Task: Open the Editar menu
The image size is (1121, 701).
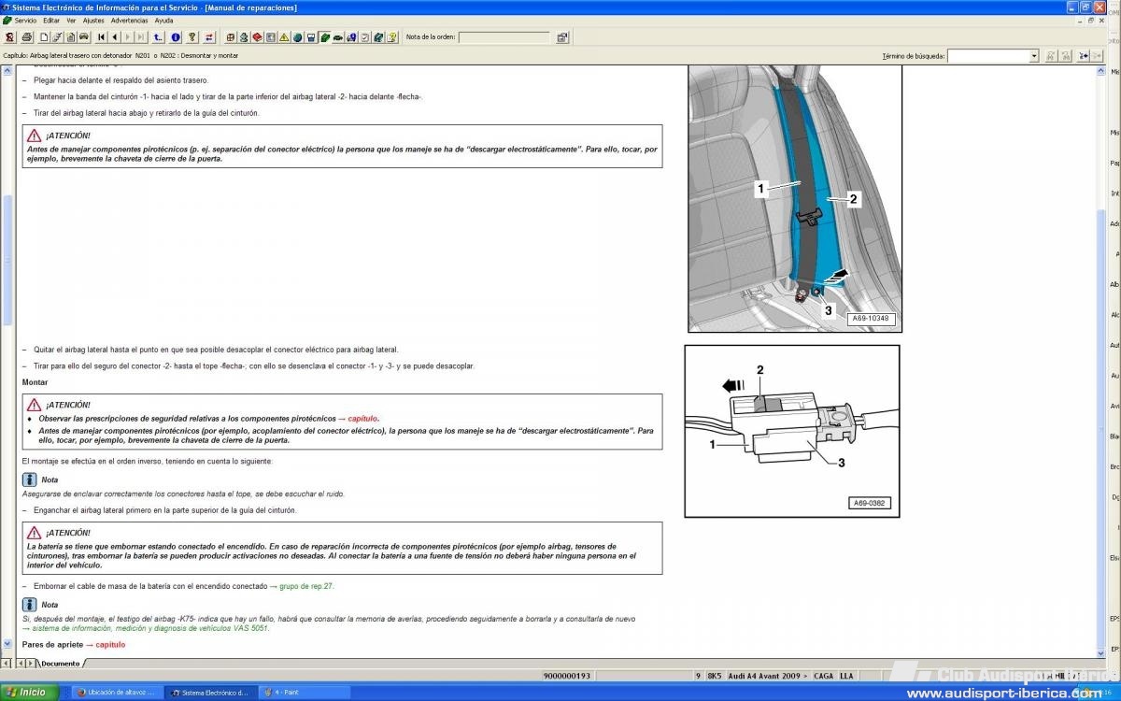Action: (51, 20)
